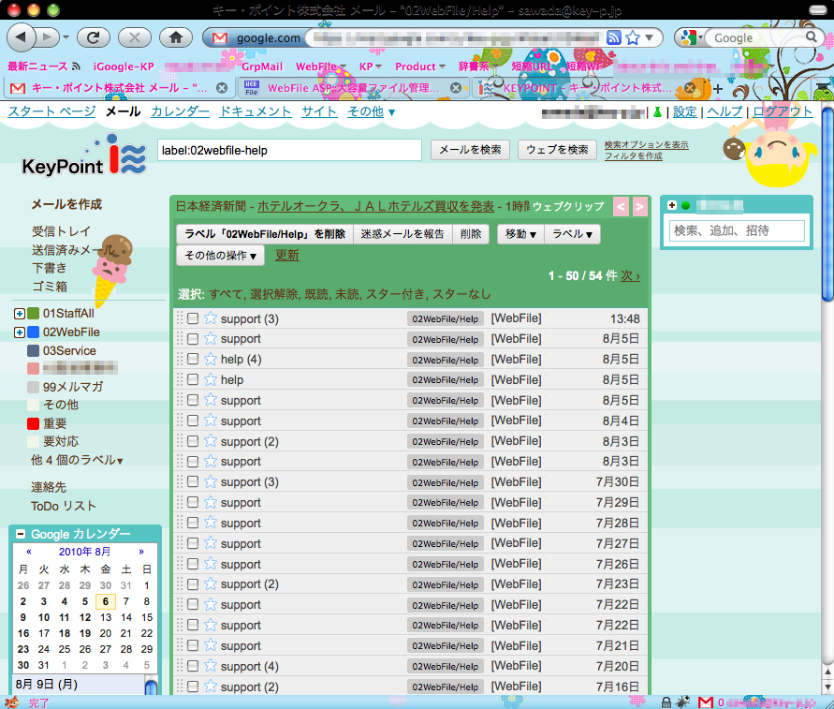Open カレンダー in top navigation
Viewport: 834px width, 709px height.
tap(180, 111)
